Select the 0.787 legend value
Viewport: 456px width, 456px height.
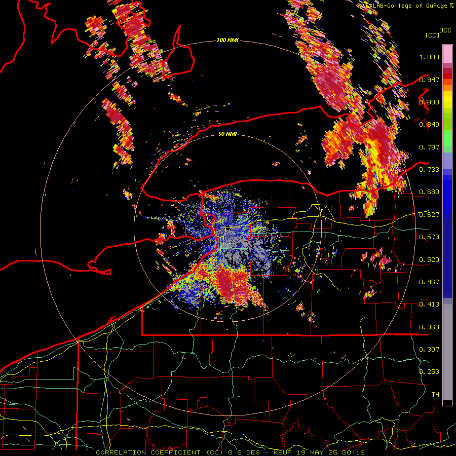tap(429, 147)
